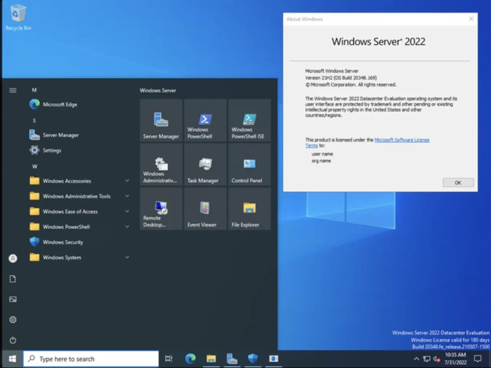491x368 pixels.
Task: Launch the Windows PowerShell tile
Action: click(205, 120)
